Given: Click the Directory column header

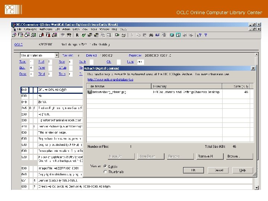Looking at the screenshot, I should coord(186,86).
